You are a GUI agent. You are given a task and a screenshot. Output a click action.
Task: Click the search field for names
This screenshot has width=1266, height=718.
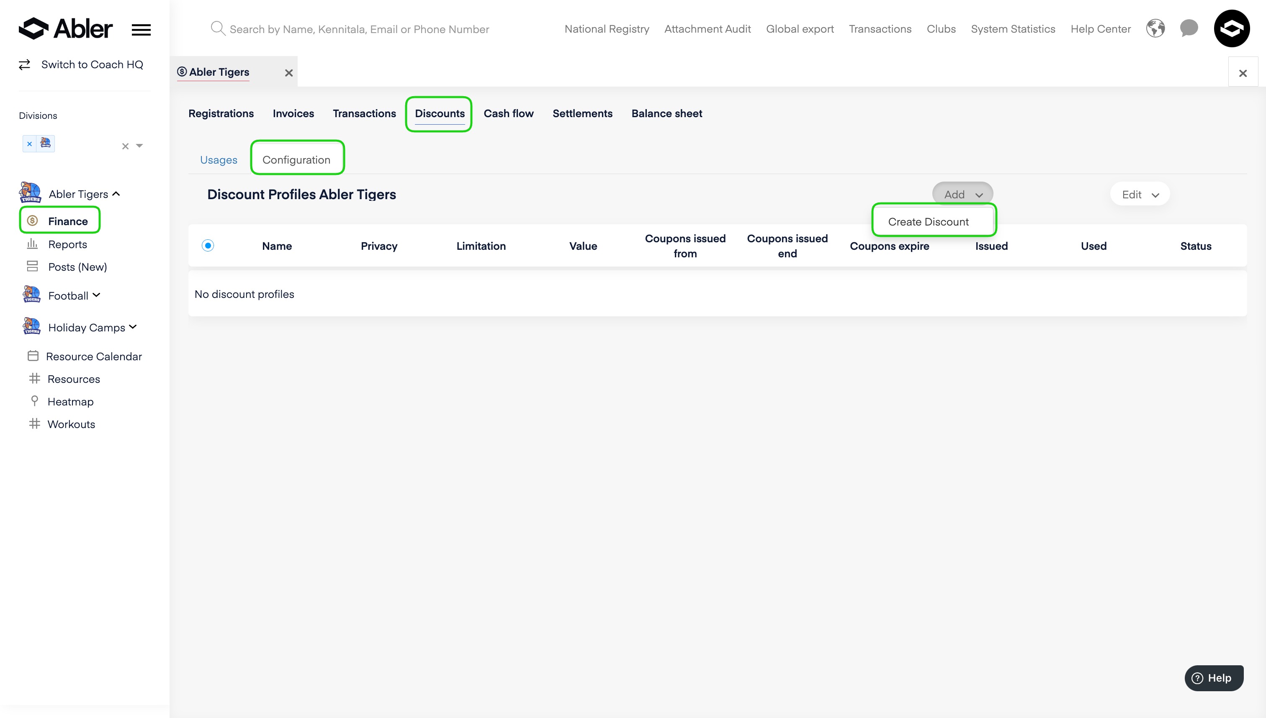(x=359, y=29)
